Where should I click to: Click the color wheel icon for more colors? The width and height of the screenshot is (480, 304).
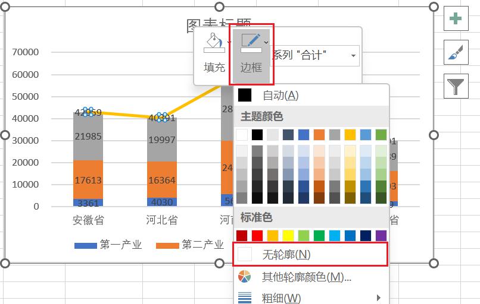pyautogui.click(x=244, y=277)
